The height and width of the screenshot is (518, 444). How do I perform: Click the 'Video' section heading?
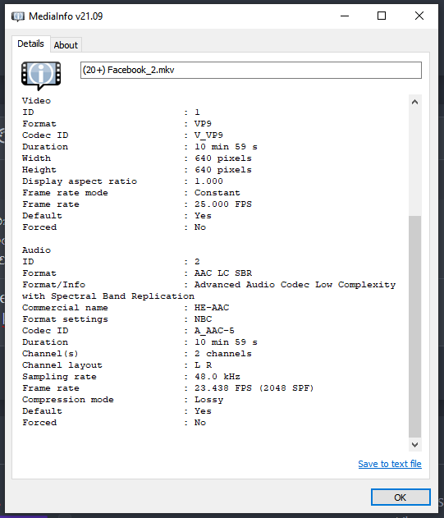[x=36, y=101]
